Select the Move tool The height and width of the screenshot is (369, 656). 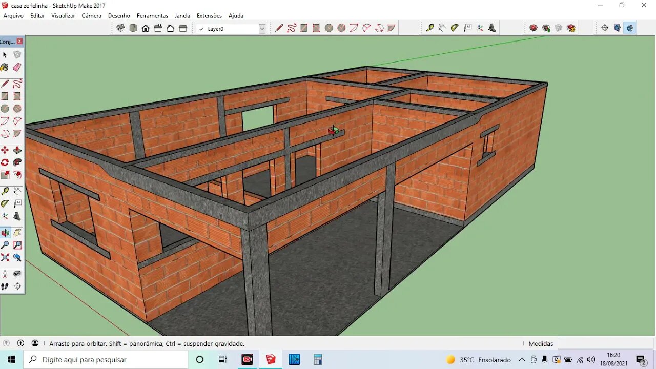5,150
